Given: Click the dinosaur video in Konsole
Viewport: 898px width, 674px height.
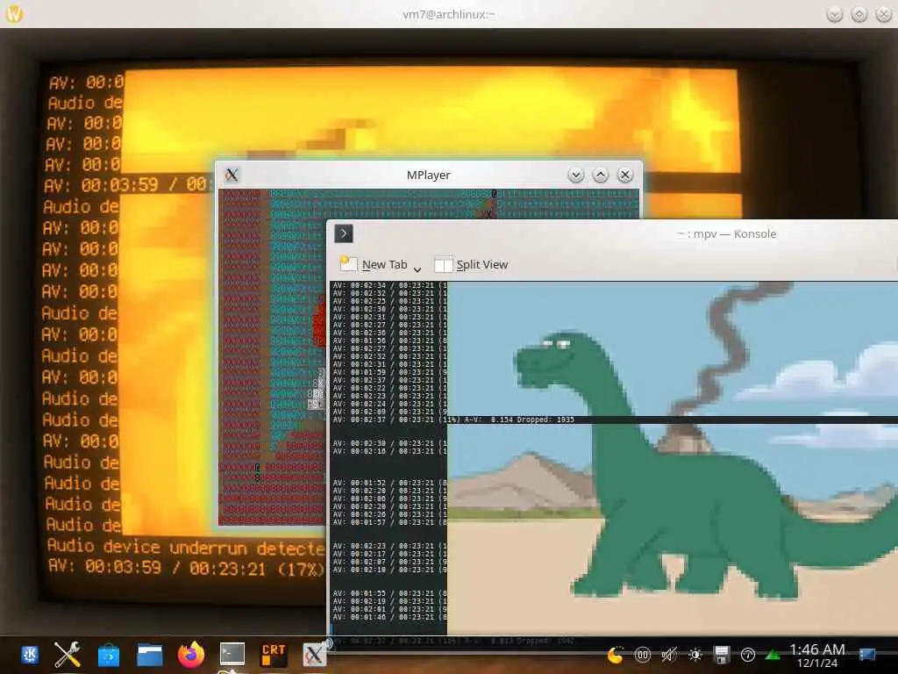Looking at the screenshot, I should [x=673, y=457].
